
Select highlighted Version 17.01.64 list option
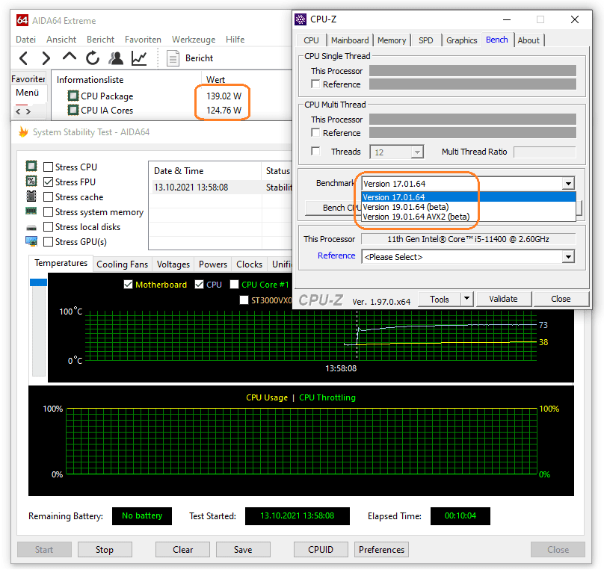(469, 197)
